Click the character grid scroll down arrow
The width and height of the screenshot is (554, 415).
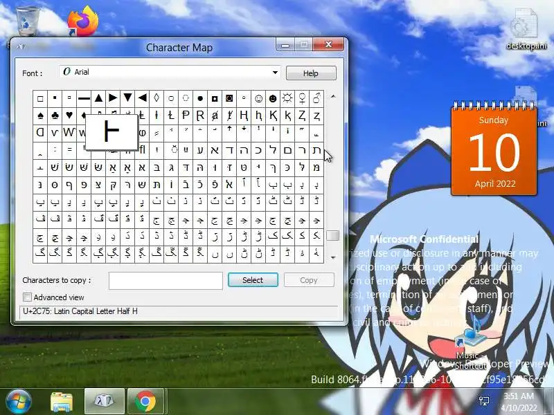333,257
